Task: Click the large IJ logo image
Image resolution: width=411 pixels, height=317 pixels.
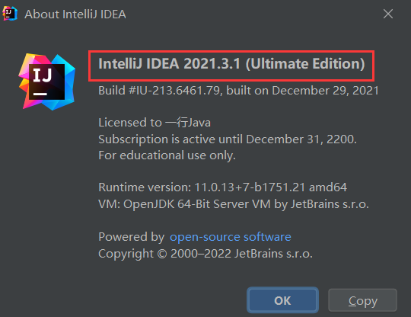Action: (x=47, y=82)
